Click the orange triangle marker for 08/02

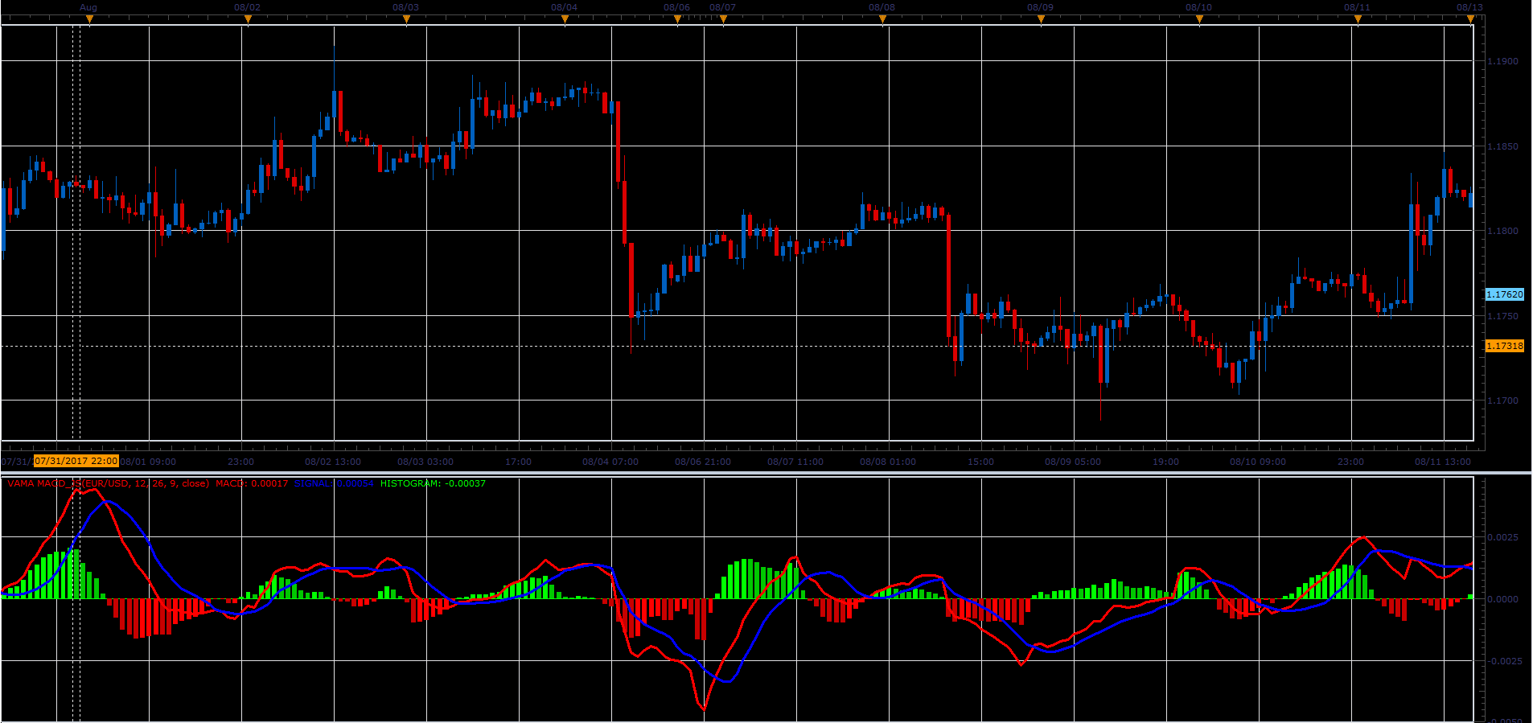point(248,20)
